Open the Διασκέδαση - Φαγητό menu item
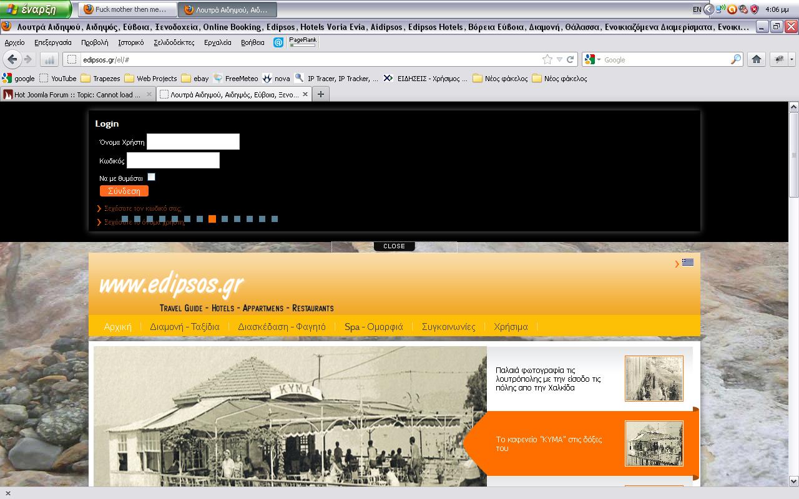Image resolution: width=799 pixels, height=499 pixels. coord(282,326)
